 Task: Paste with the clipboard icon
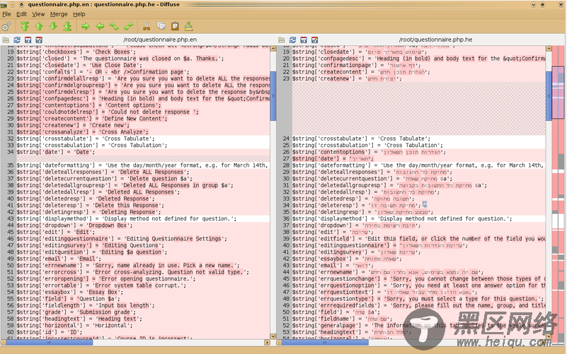click(x=175, y=26)
